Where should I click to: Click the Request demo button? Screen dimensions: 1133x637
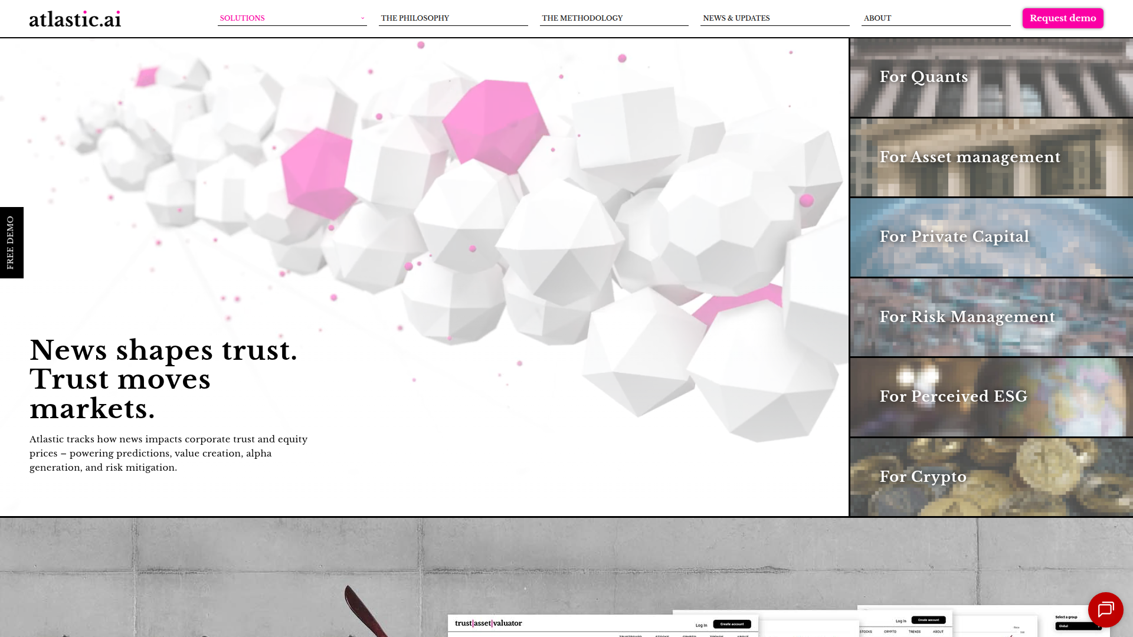click(1063, 18)
